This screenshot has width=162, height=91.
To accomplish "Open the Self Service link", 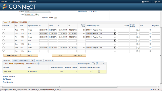I will (x=7, y=79).
